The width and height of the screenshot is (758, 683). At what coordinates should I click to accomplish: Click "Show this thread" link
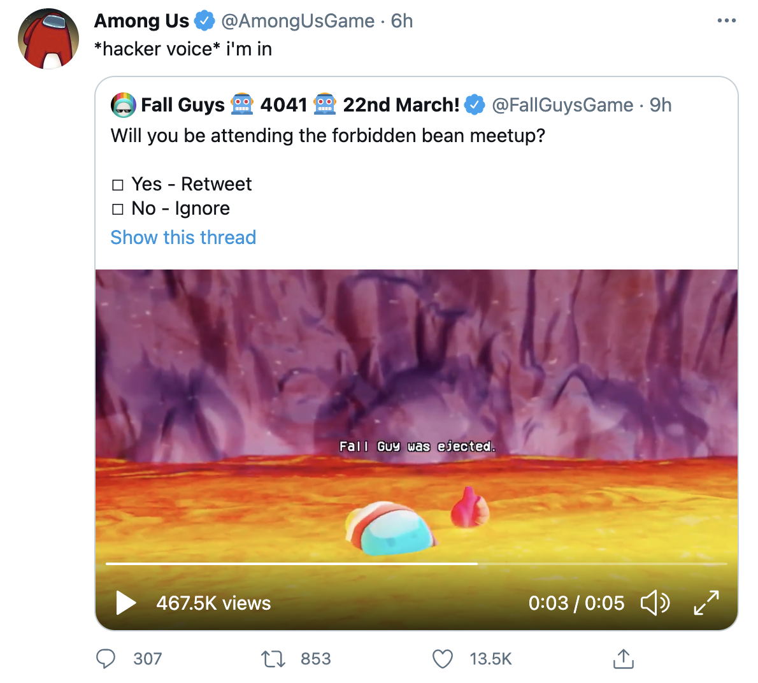click(x=183, y=238)
